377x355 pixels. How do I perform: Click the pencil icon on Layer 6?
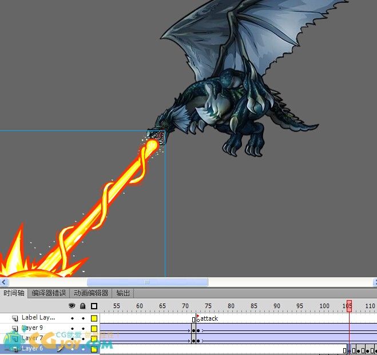pos(60,349)
